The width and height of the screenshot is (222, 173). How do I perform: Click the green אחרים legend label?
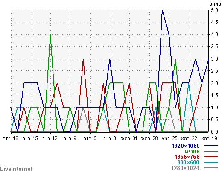(192, 151)
